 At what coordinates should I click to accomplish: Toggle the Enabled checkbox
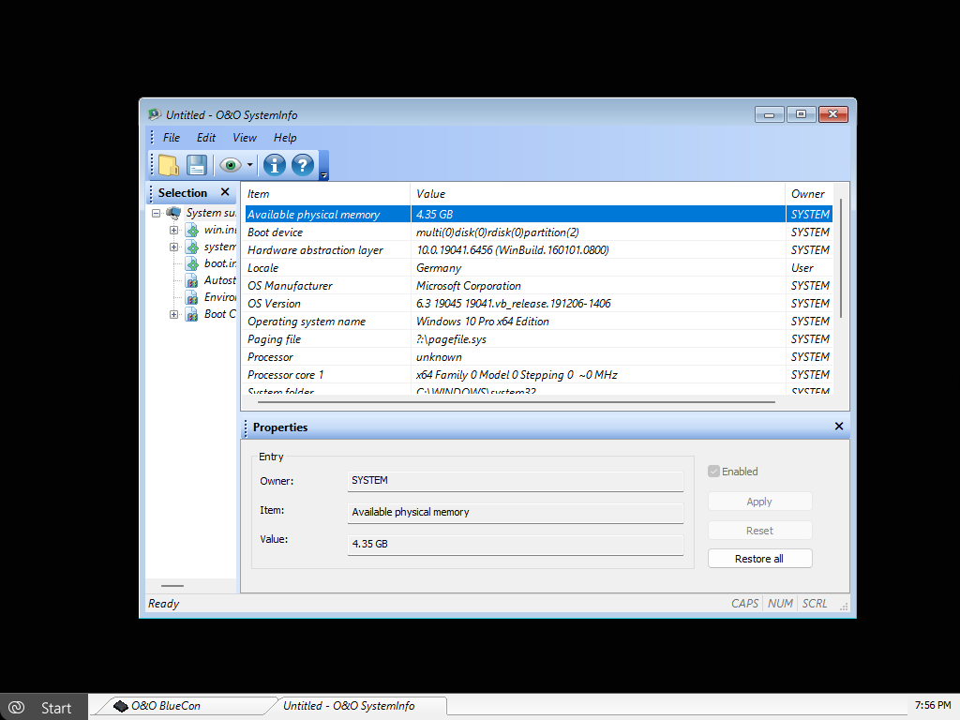(x=714, y=472)
